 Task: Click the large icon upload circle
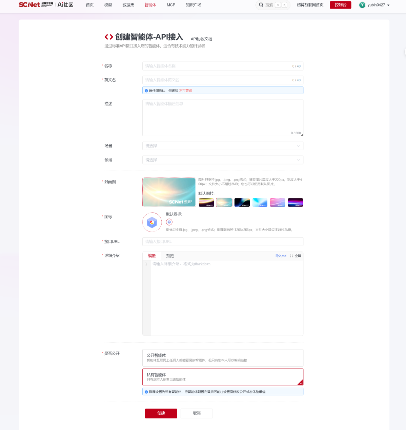pyautogui.click(x=152, y=222)
